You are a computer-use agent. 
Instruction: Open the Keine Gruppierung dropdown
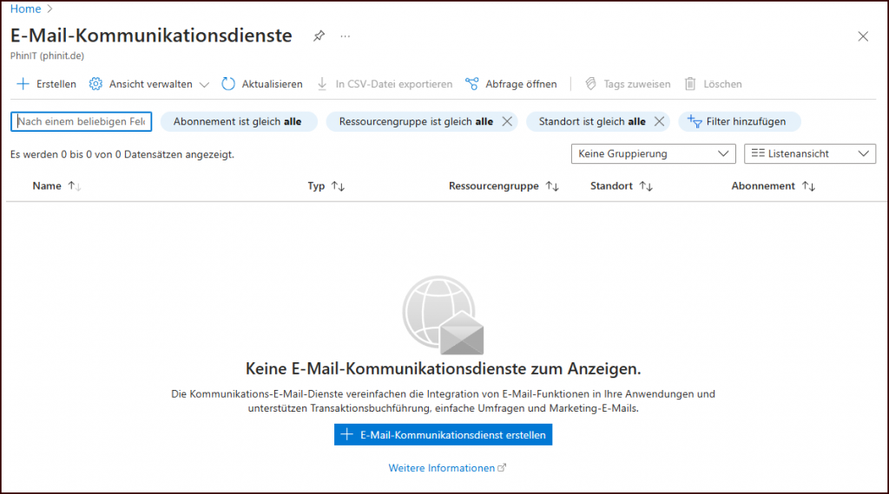[x=653, y=154]
